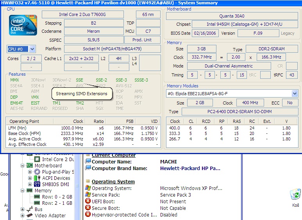Click the Intel Core 2 Duo processor tree icon
Image resolution: width=302 pixels, height=220 pixels.
point(37,159)
